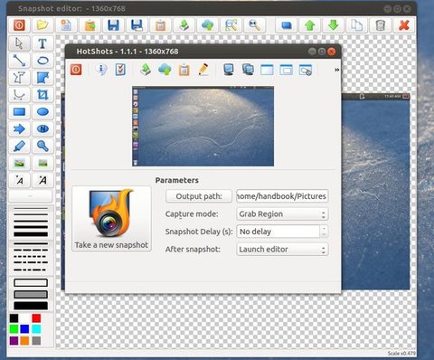Choose the purple color swatch
Screen dimensions: 434x360
click(x=14, y=341)
